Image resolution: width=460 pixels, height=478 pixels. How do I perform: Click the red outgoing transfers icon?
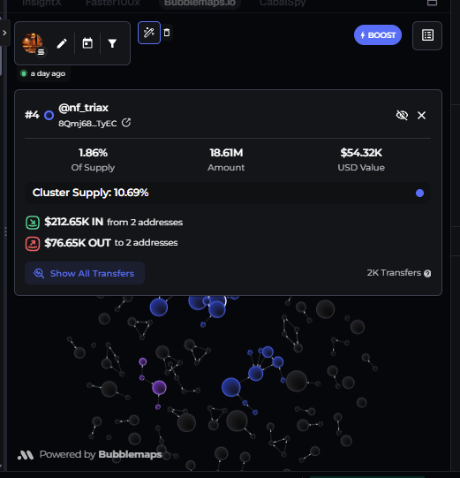click(x=33, y=244)
